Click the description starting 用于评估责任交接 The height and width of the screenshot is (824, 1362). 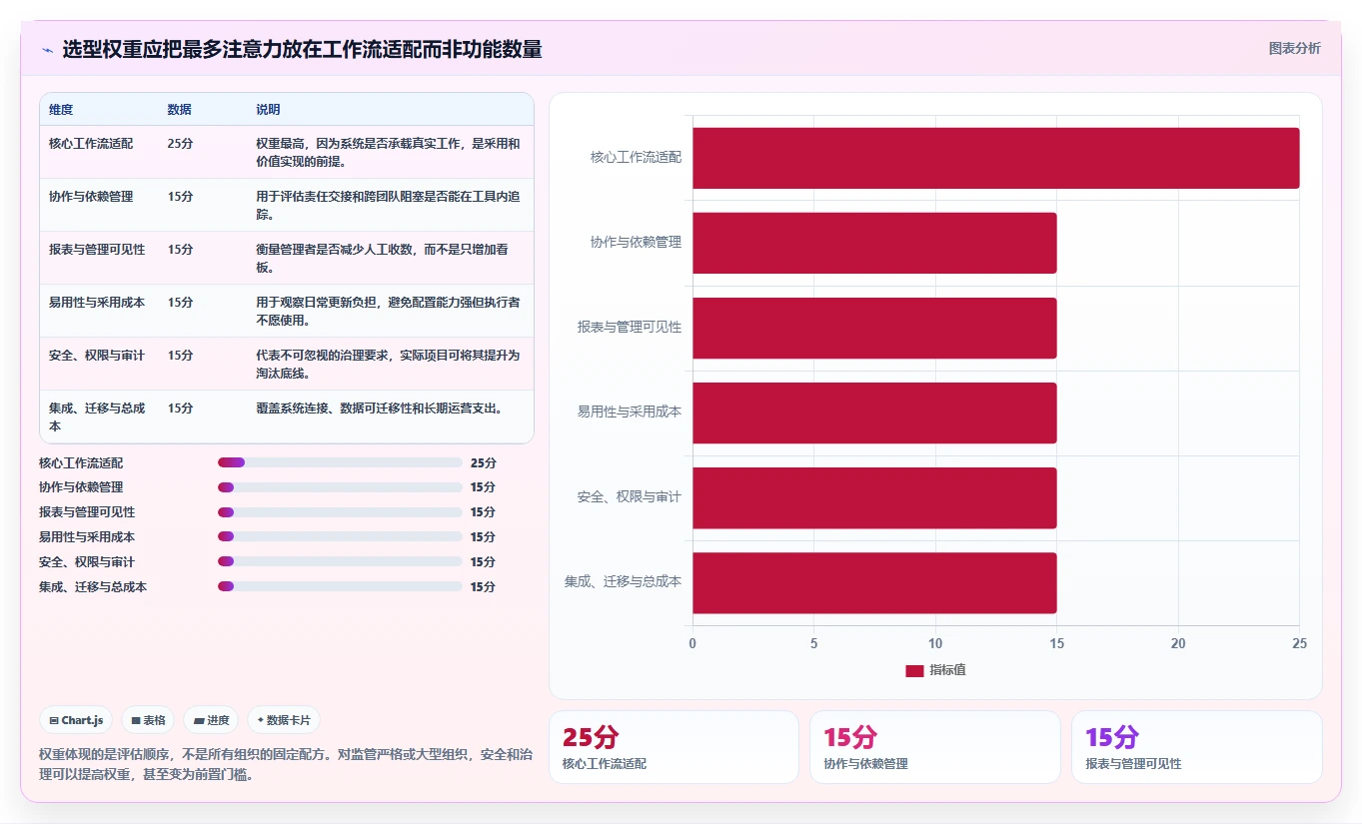pos(388,205)
